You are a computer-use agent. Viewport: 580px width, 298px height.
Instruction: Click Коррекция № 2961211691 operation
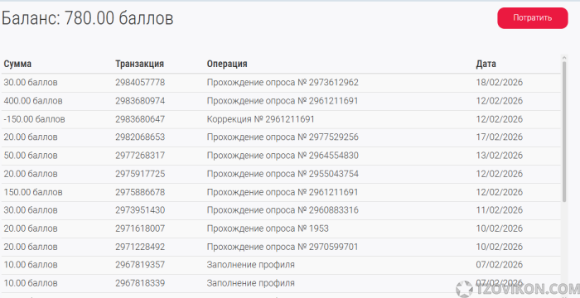pyautogui.click(x=260, y=119)
